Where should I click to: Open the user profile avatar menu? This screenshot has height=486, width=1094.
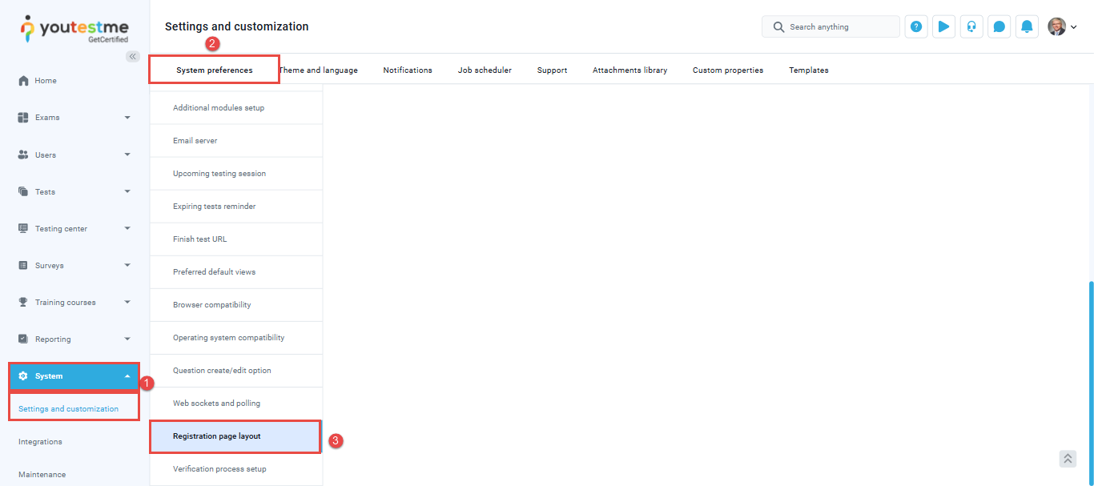click(1061, 26)
